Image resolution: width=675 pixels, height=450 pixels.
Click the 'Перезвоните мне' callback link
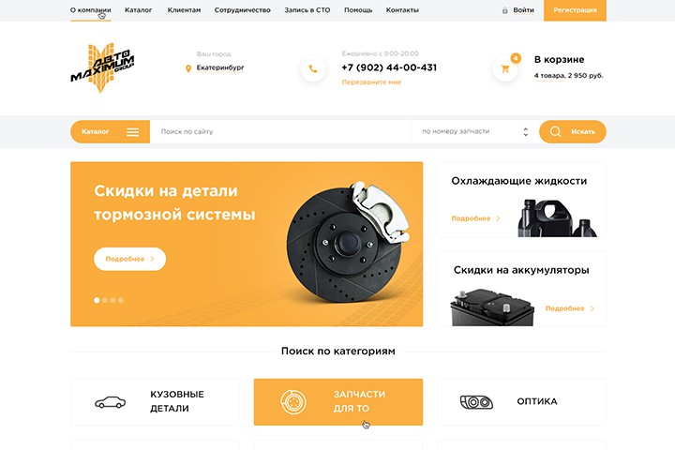point(371,82)
